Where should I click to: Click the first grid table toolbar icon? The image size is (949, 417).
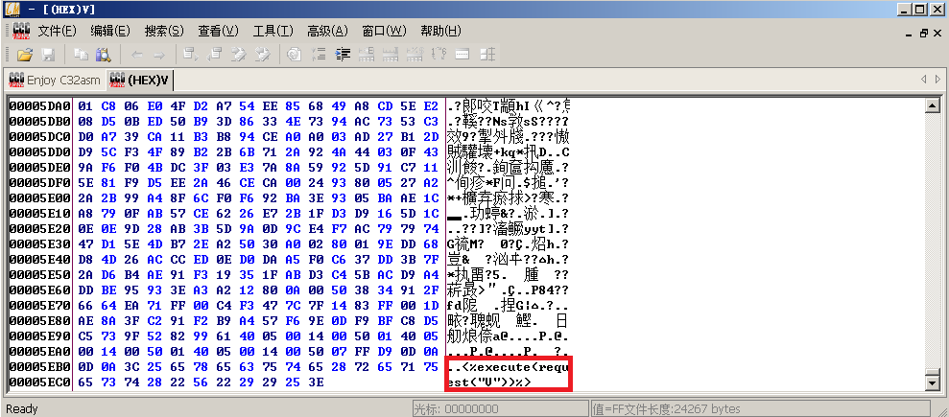tap(367, 55)
